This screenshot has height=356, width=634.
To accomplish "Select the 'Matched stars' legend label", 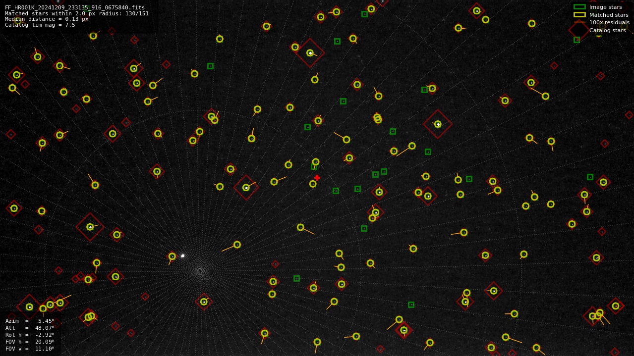I will (x=609, y=15).
